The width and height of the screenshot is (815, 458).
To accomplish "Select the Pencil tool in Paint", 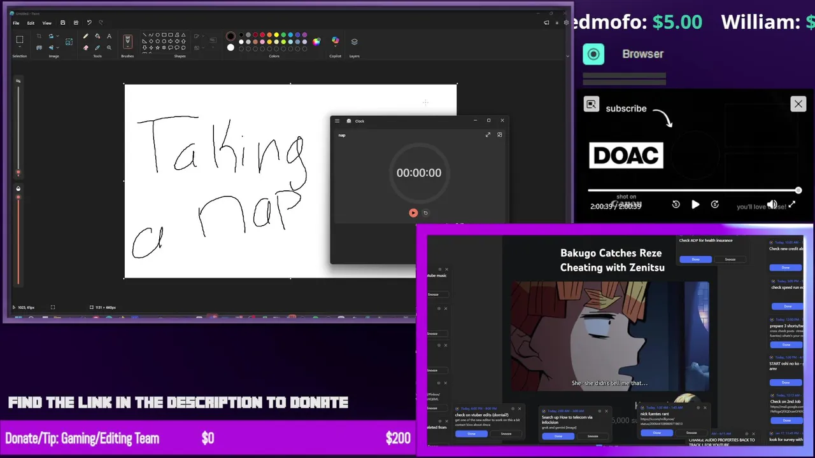I will (x=86, y=36).
